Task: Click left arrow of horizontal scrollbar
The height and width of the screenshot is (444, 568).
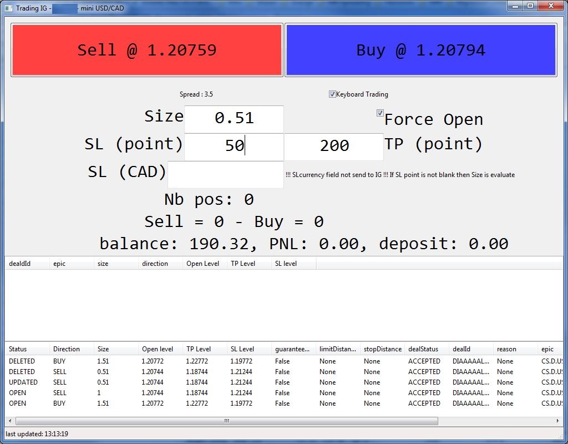Action: tap(10, 421)
